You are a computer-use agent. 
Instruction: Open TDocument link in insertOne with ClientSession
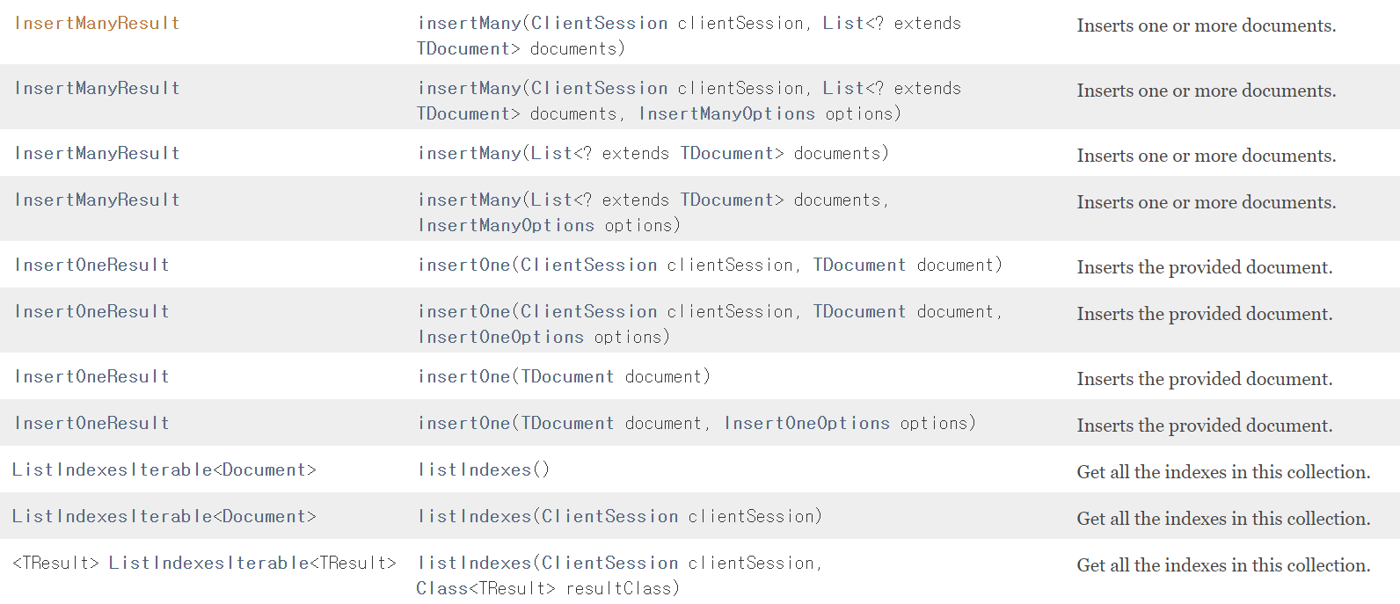pyautogui.click(x=858, y=265)
